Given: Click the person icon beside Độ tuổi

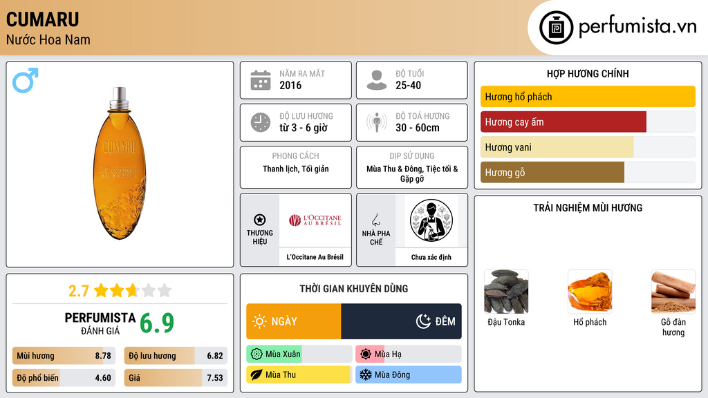Looking at the screenshot, I should [x=377, y=80].
